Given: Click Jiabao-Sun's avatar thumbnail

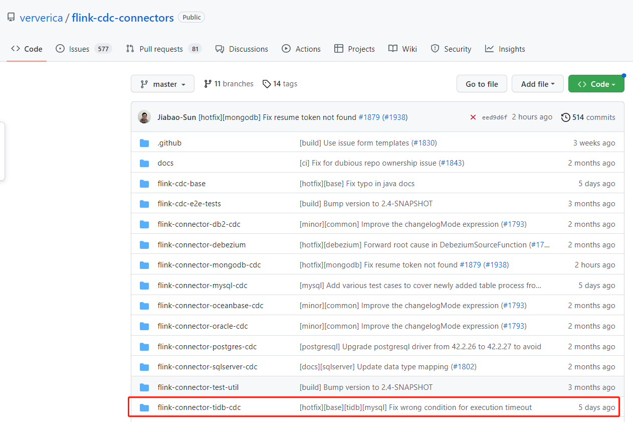Looking at the screenshot, I should pyautogui.click(x=144, y=117).
